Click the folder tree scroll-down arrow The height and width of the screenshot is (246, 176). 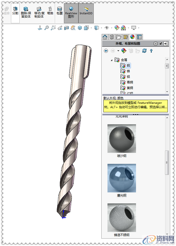(167, 92)
